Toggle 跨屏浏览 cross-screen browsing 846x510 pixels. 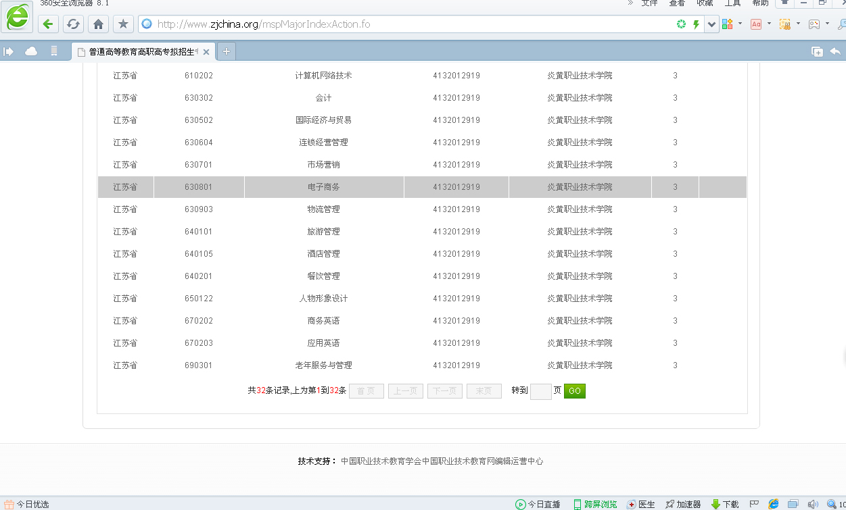tap(595, 504)
